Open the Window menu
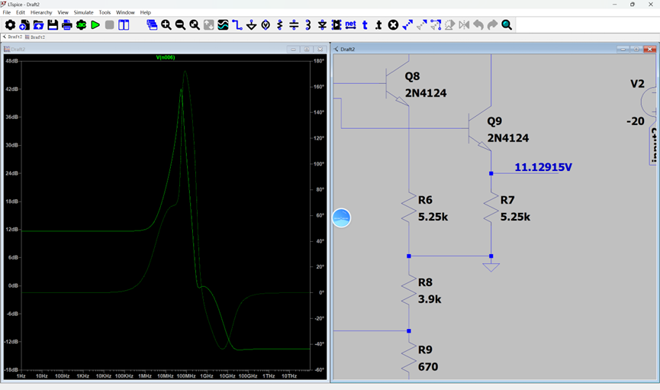 pos(125,13)
